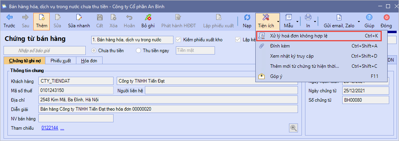Image resolution: width=399 pixels, height=141 pixels.
Task: Click the Mã số thuế field
Action: 76,90
